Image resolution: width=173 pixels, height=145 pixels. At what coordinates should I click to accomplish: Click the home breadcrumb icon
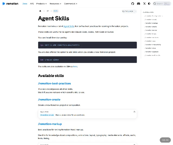[x=40, y=11]
